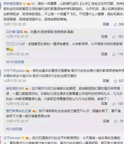124x144 pixels.
Task: Reply to the comment posted at 22:47
Action: (106, 121)
